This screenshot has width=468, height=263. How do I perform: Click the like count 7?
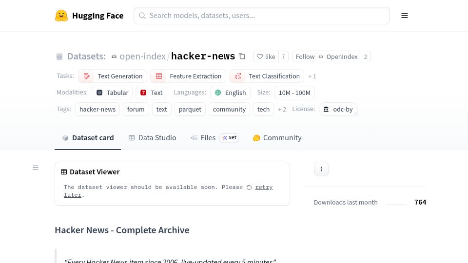click(283, 56)
